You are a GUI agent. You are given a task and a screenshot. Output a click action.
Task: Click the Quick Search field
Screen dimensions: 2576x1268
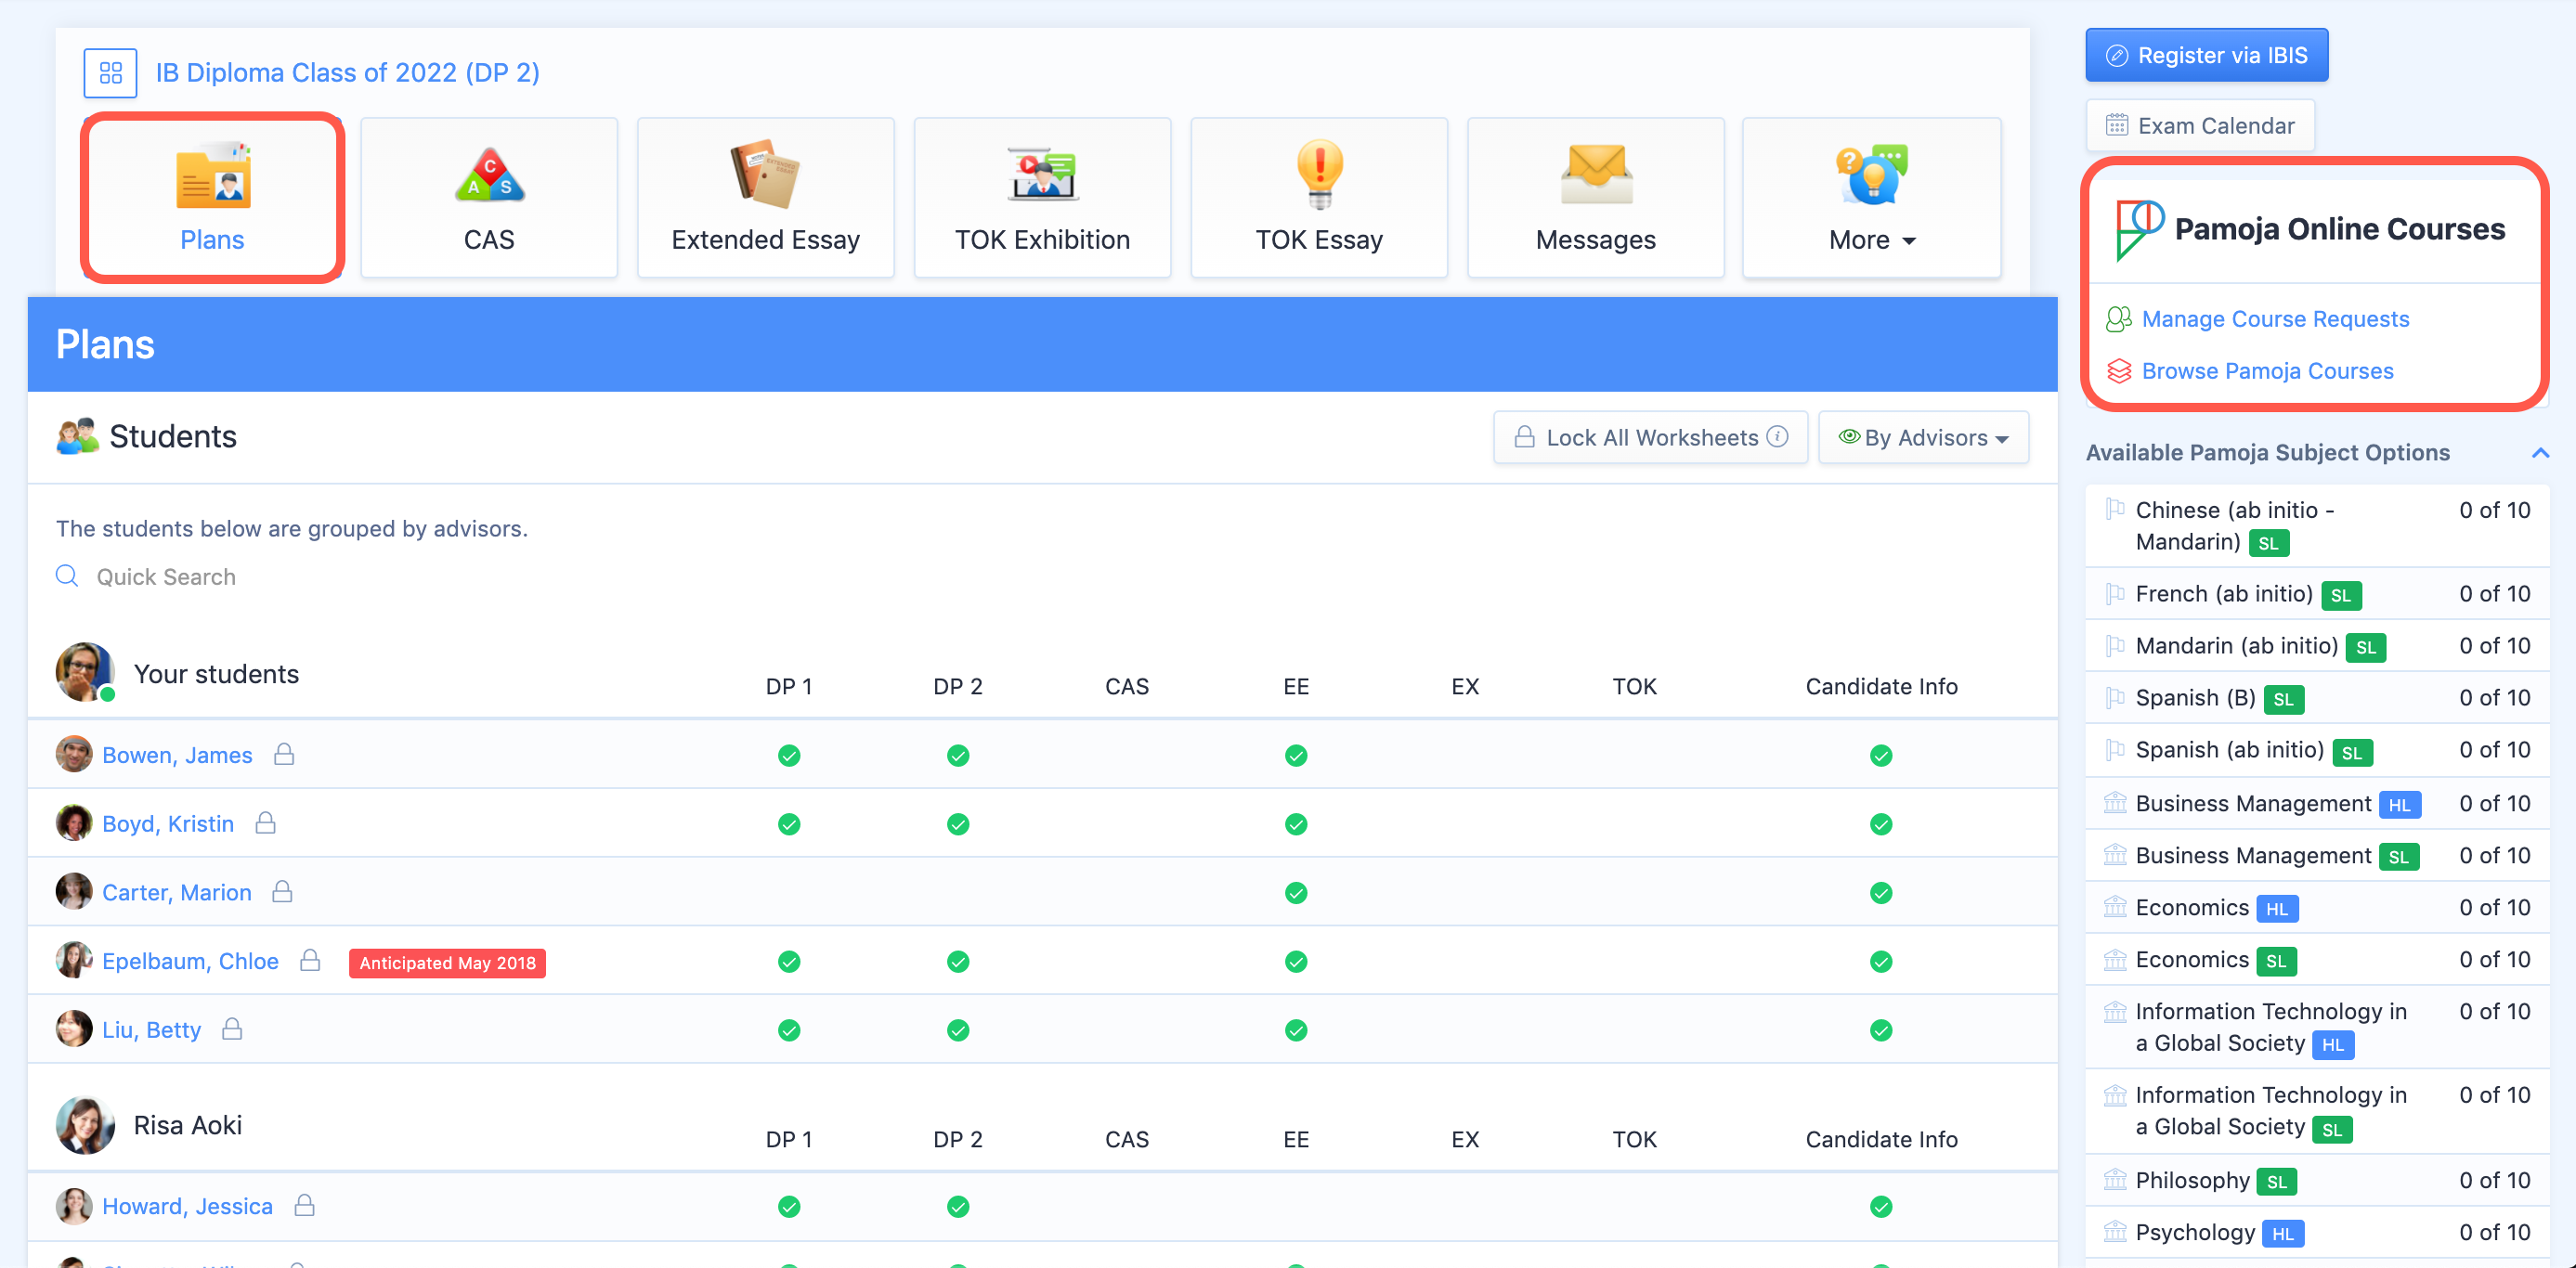[166, 577]
